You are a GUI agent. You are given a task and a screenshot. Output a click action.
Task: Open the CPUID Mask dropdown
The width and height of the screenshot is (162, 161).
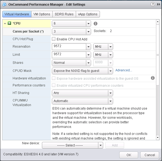tap(82, 71)
